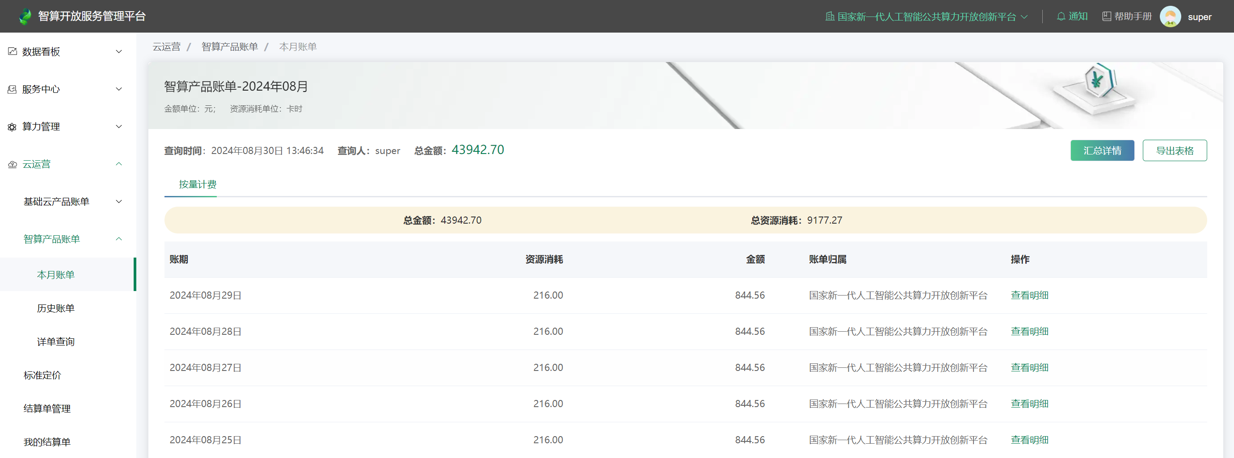
Task: Click the notification bell icon
Action: [1061, 17]
